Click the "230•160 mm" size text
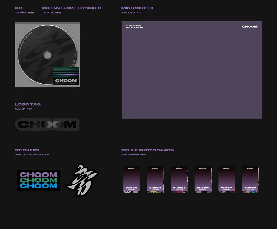Image resolution: width=277 pixels, height=229 pixels. tap(131, 12)
